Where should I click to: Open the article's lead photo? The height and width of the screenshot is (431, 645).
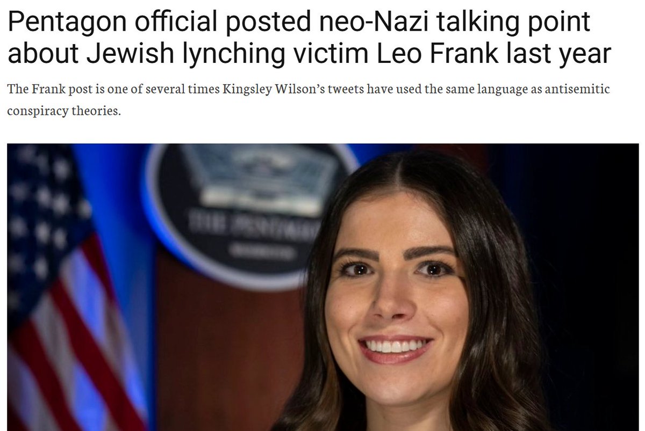[x=322, y=287]
